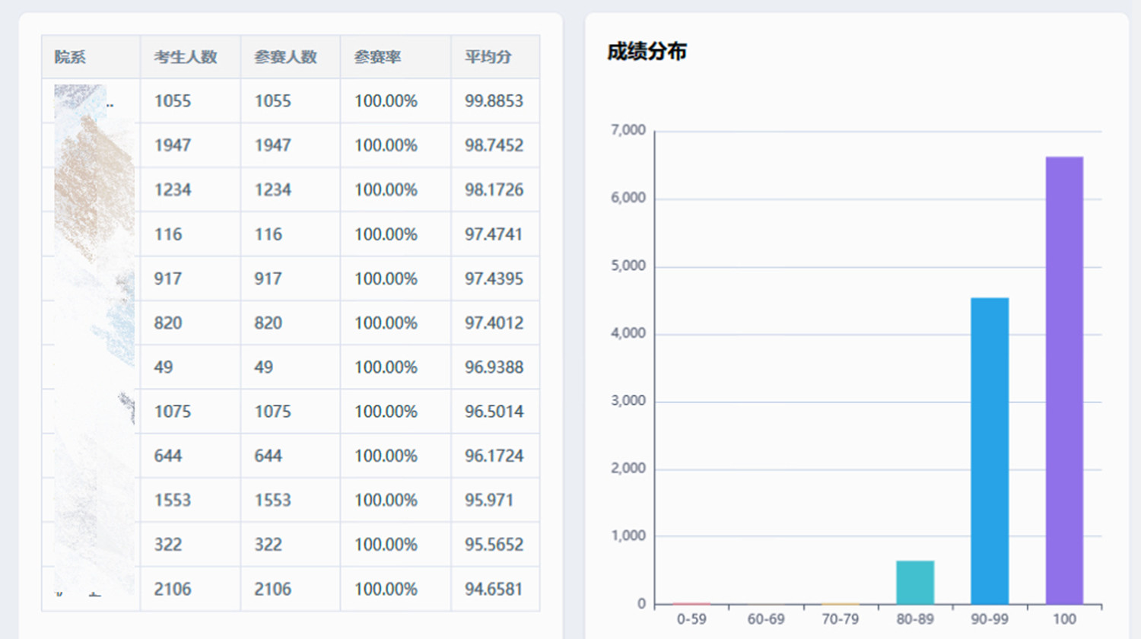The width and height of the screenshot is (1141, 639).
Task: Select the 70-79 x-axis label
Action: (840, 619)
